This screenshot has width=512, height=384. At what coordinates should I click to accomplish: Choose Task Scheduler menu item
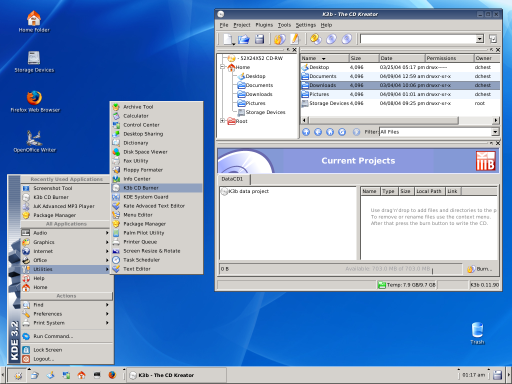point(156,260)
